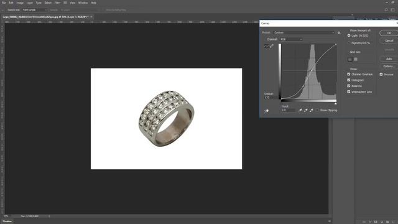The height and width of the screenshot is (224, 398).
Task: Enable Show Clipping checkbox
Action: tap(317, 110)
